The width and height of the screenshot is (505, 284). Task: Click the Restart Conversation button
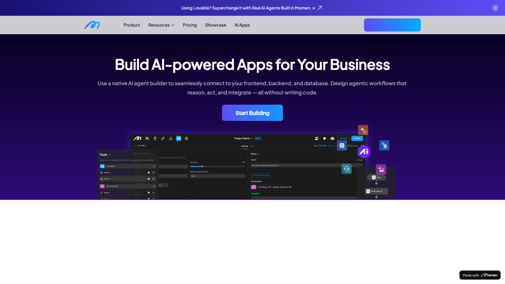pyautogui.click(x=261, y=175)
